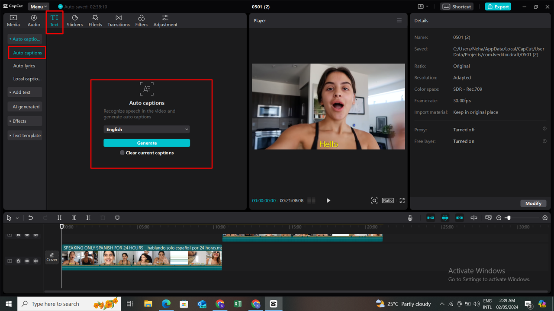Click the Undo icon in the timeline toolbar

click(x=30, y=218)
